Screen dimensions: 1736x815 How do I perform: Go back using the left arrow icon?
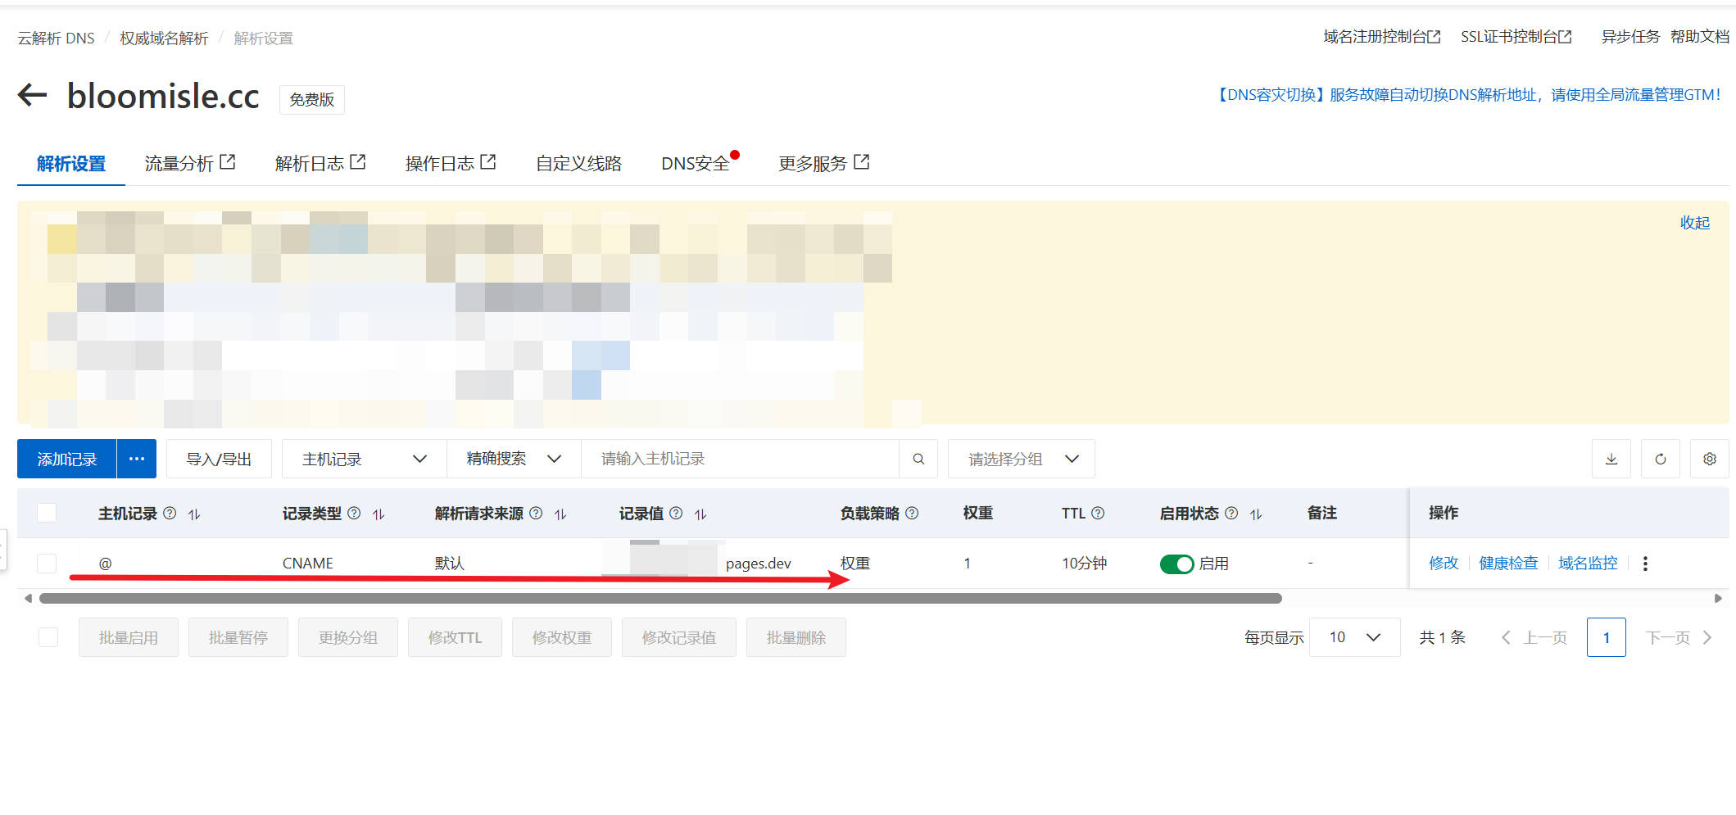click(32, 95)
